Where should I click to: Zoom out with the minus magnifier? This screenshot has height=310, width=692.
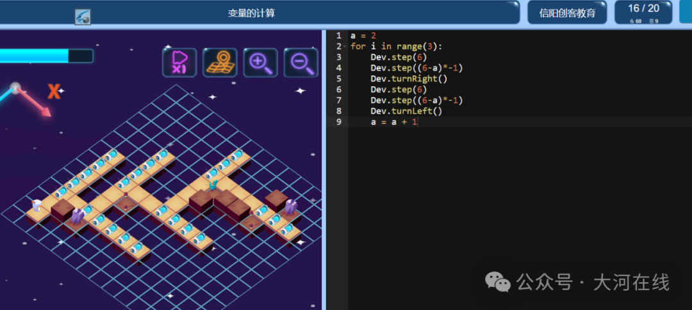click(301, 63)
